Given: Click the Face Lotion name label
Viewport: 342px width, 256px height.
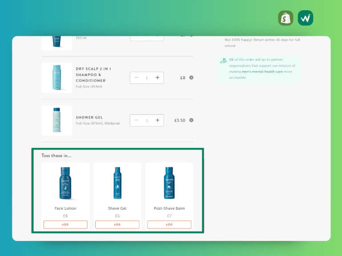Looking at the screenshot, I should (65, 208).
